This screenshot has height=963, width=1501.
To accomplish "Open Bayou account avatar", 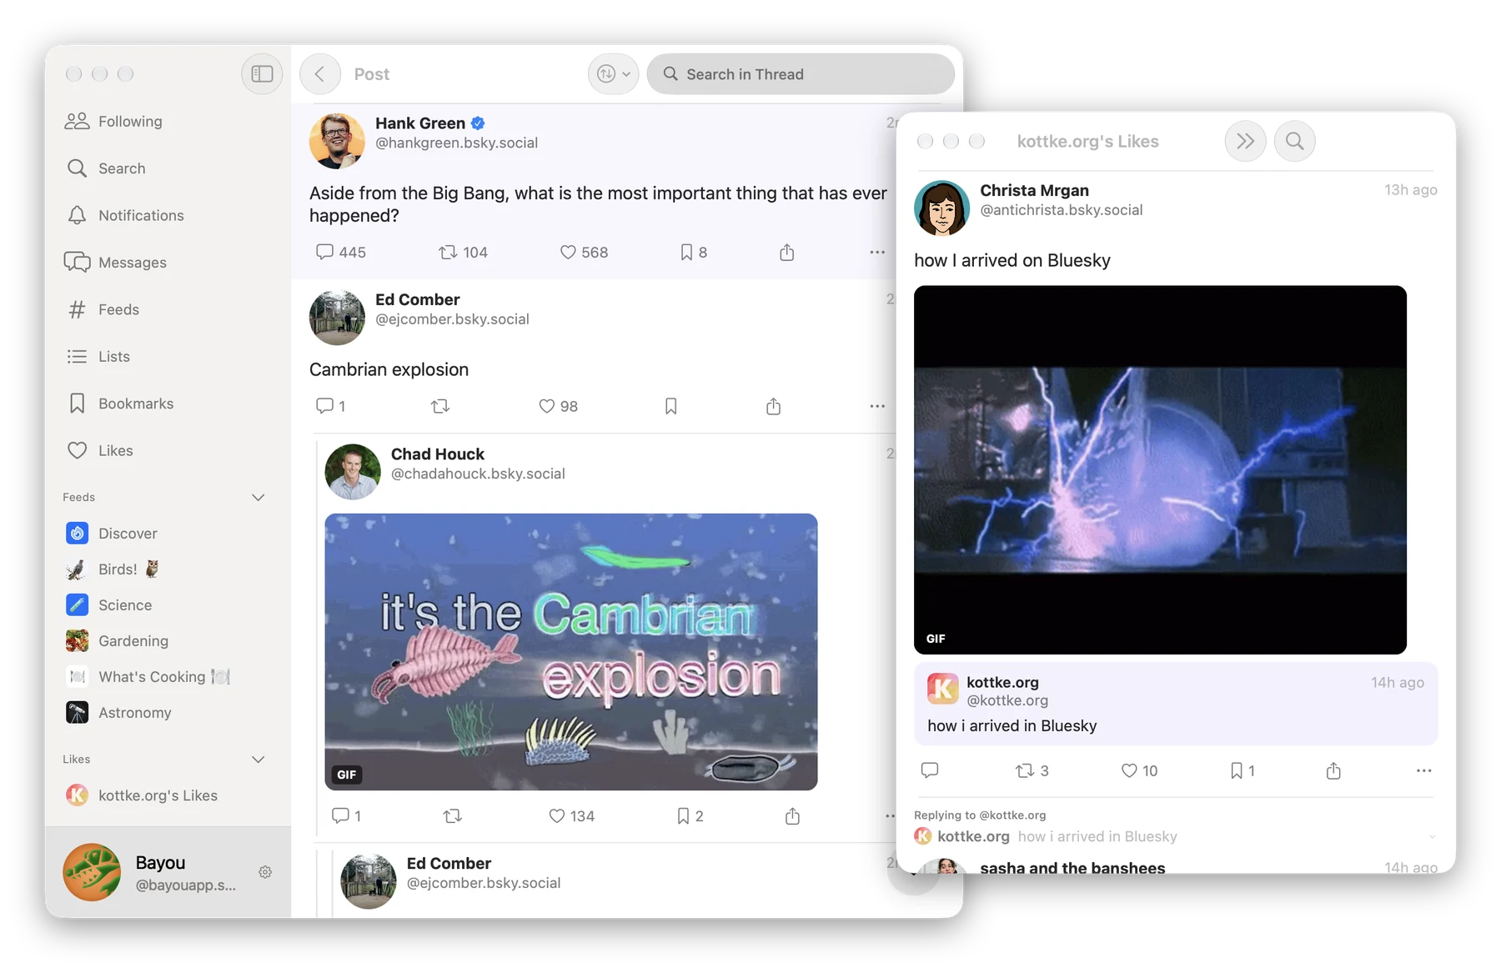I will [x=92, y=872].
